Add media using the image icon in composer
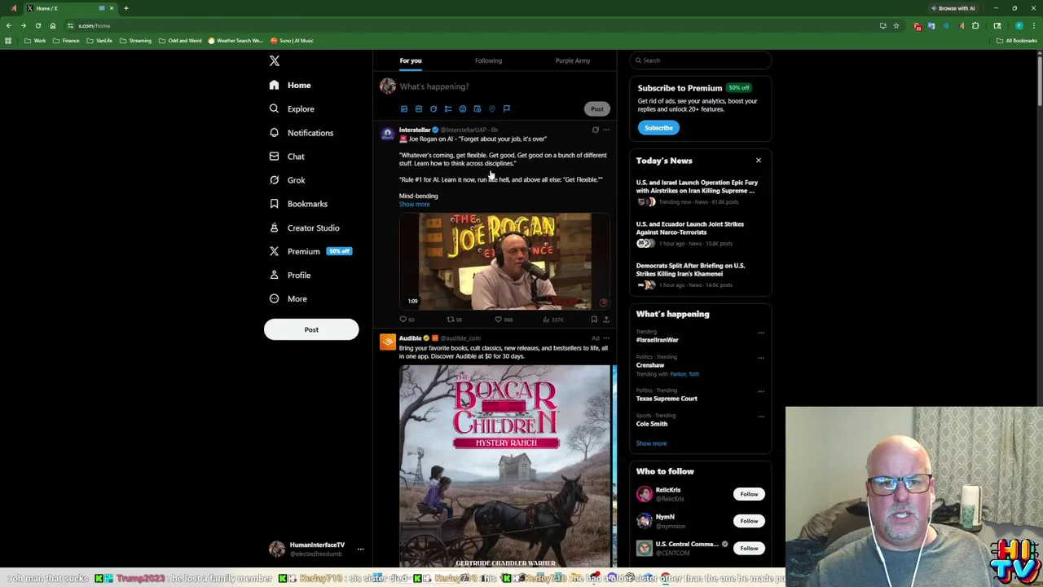The height and width of the screenshot is (587, 1043). pos(404,108)
